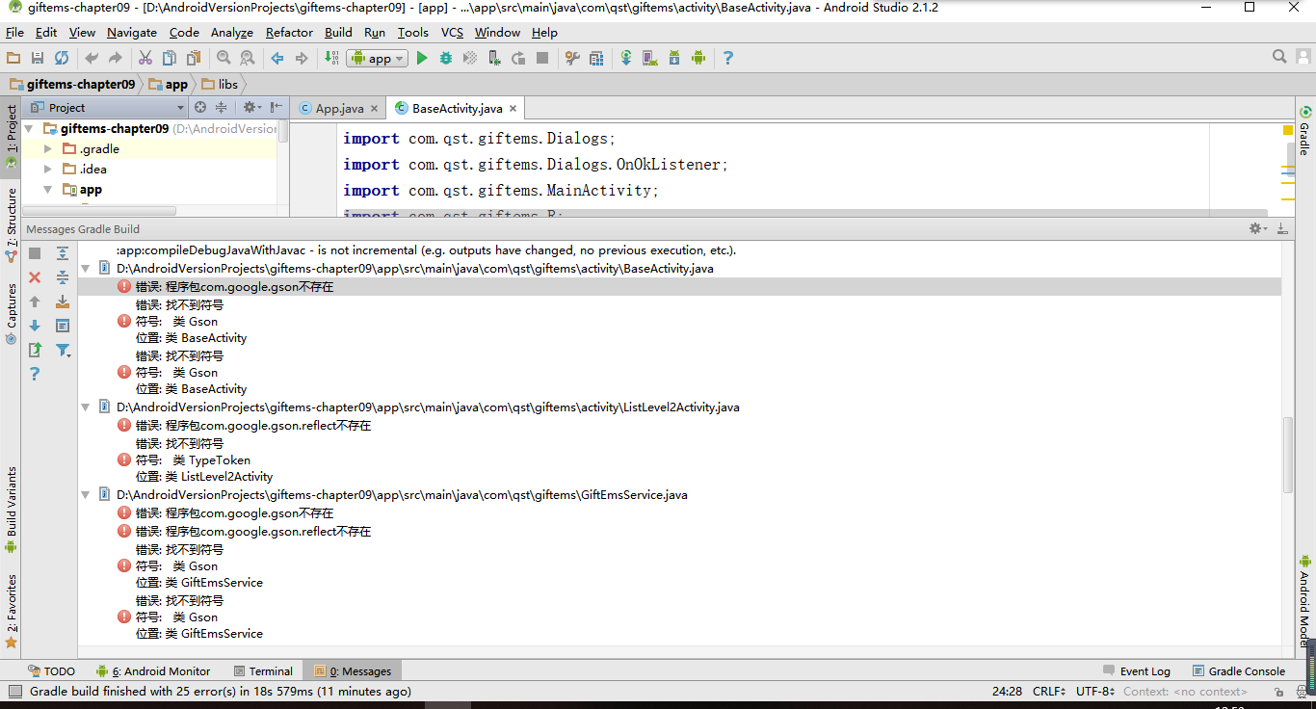Toggle the Gradle panel on right edge
Screen dimensions: 1316x709
[x=1305, y=131]
